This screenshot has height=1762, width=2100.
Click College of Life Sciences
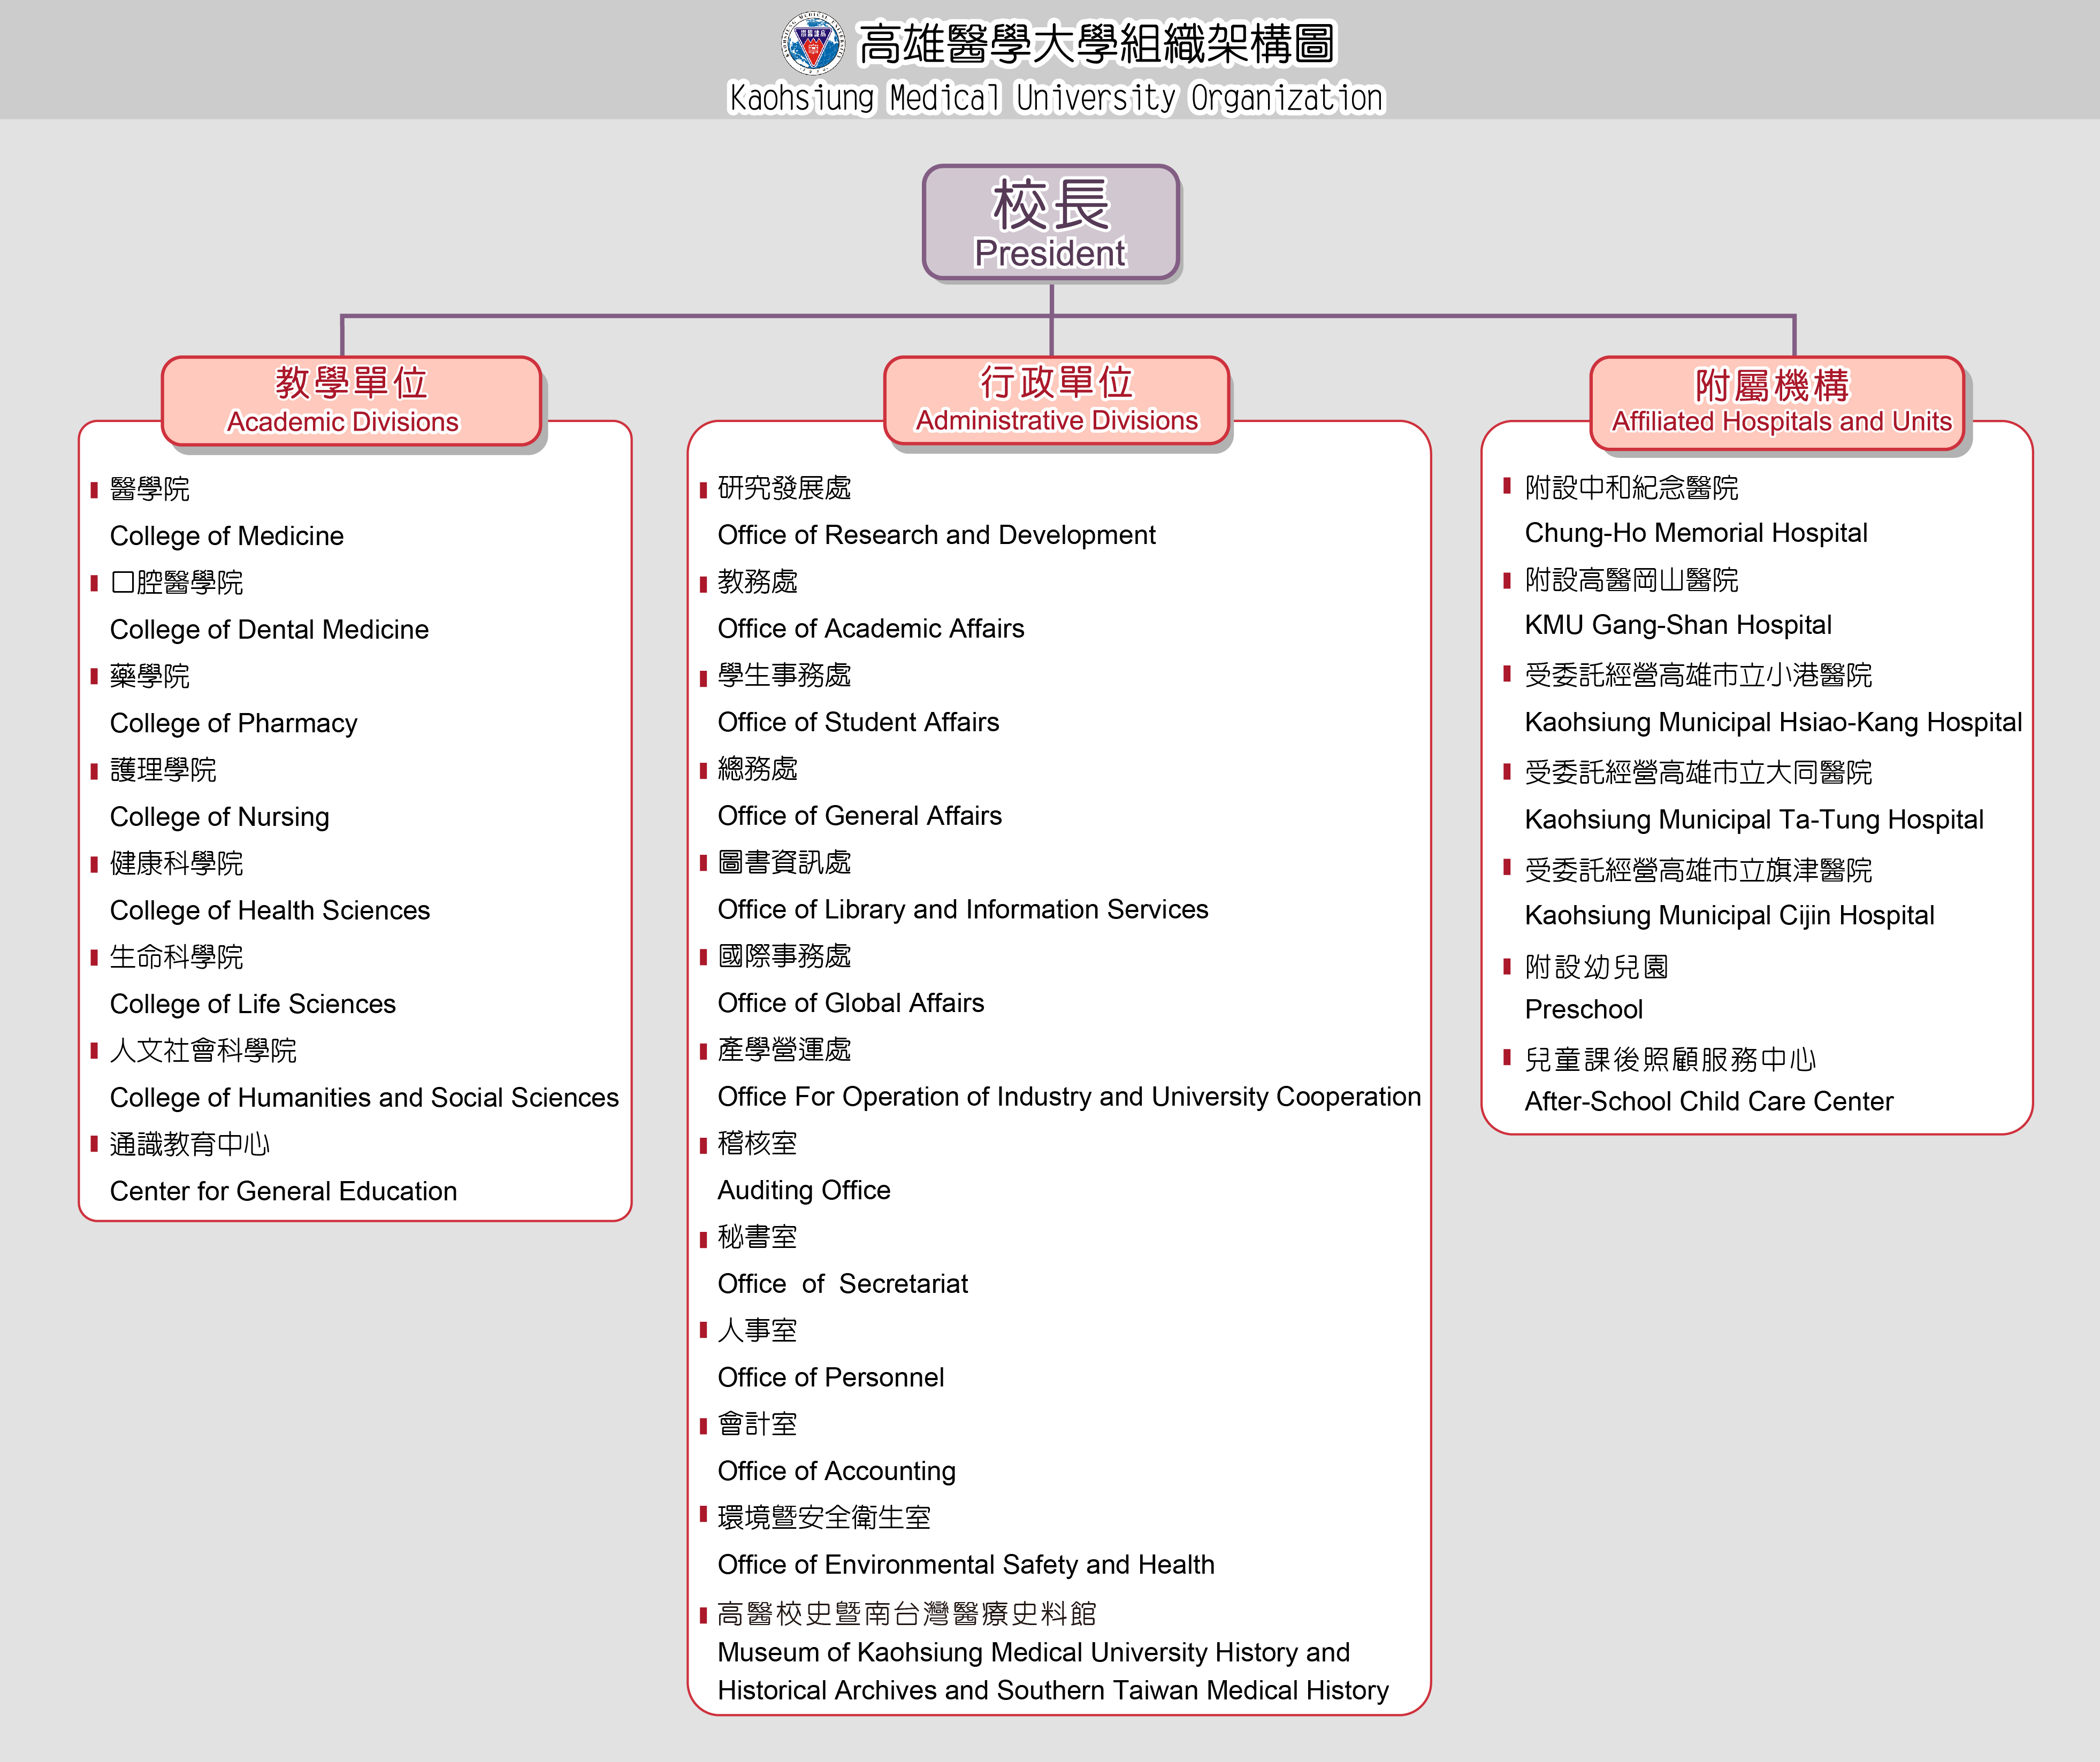click(252, 1004)
